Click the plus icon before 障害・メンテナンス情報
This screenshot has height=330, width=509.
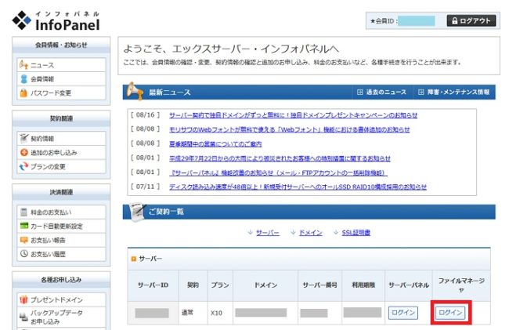[421, 92]
